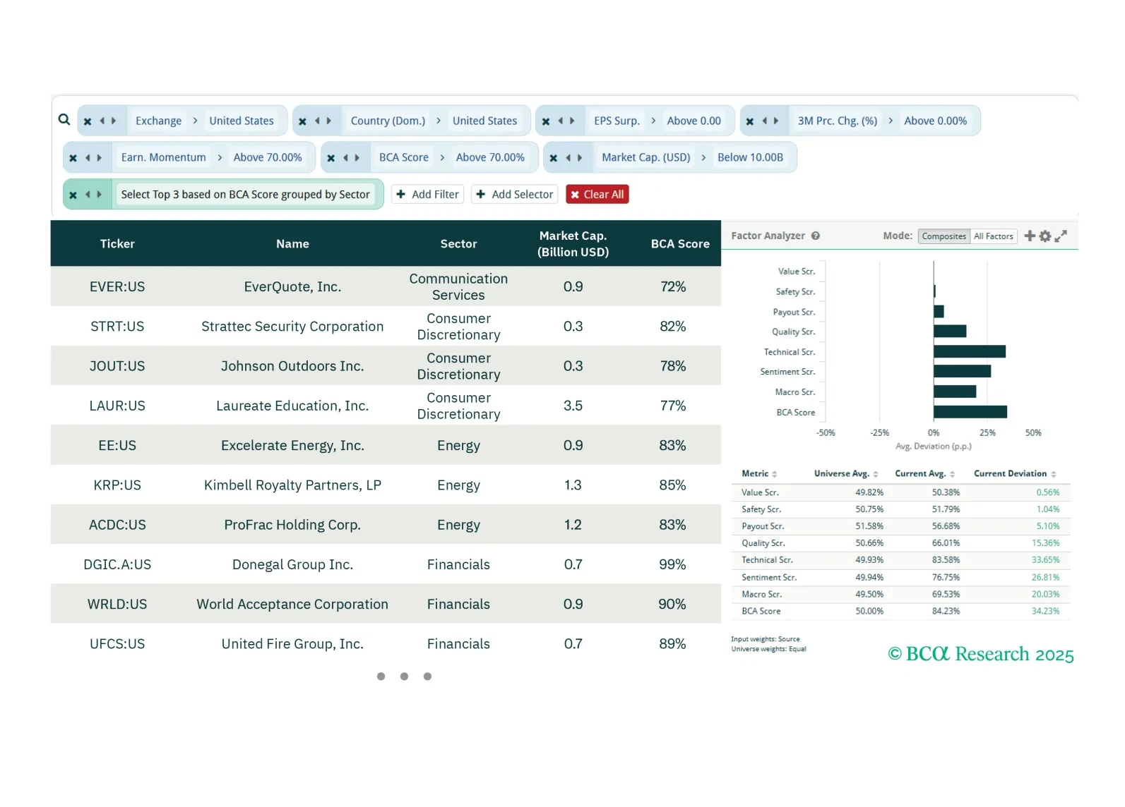Expand the Factor Analyzer to fullscreen
Image resolution: width=1125 pixels, height=807 pixels.
1061,236
